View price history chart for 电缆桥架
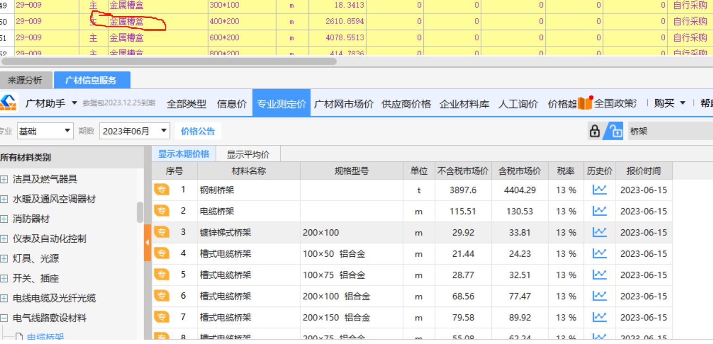 (600, 211)
